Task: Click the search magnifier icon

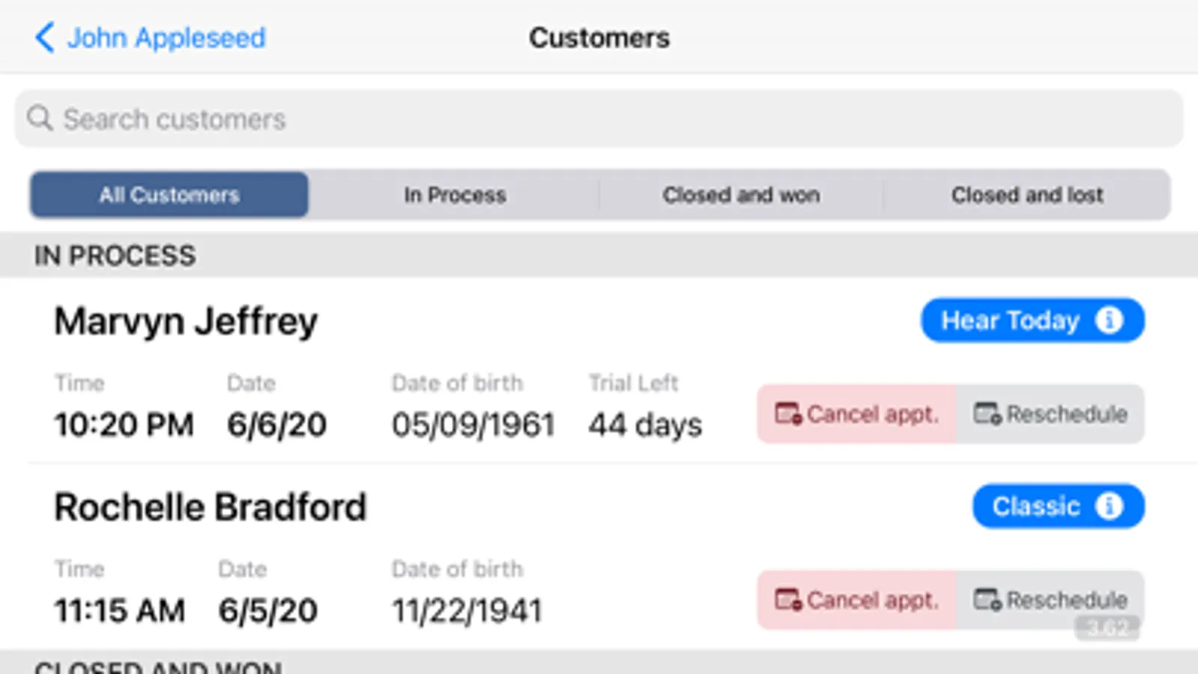Action: point(39,118)
